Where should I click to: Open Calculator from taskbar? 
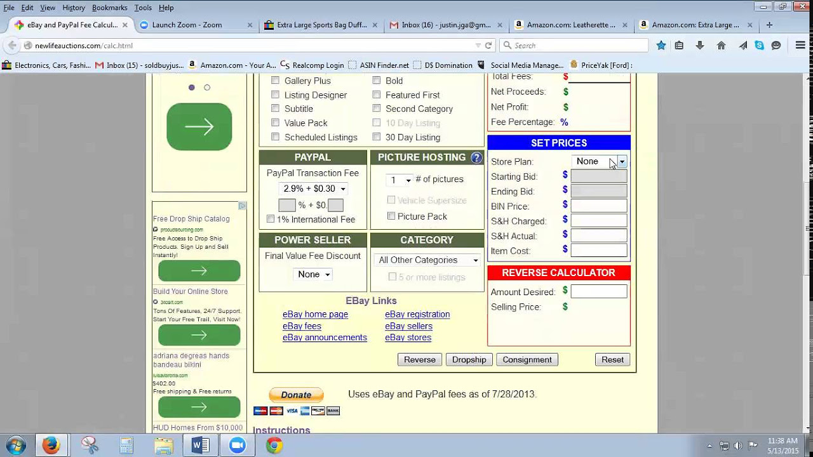pyautogui.click(x=126, y=445)
